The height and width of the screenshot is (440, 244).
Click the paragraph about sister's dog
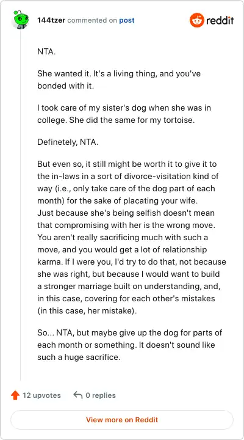[x=124, y=114]
